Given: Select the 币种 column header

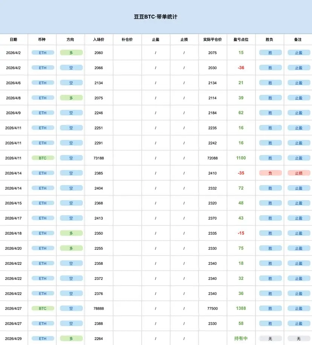Looking at the screenshot, I should [x=42, y=40].
